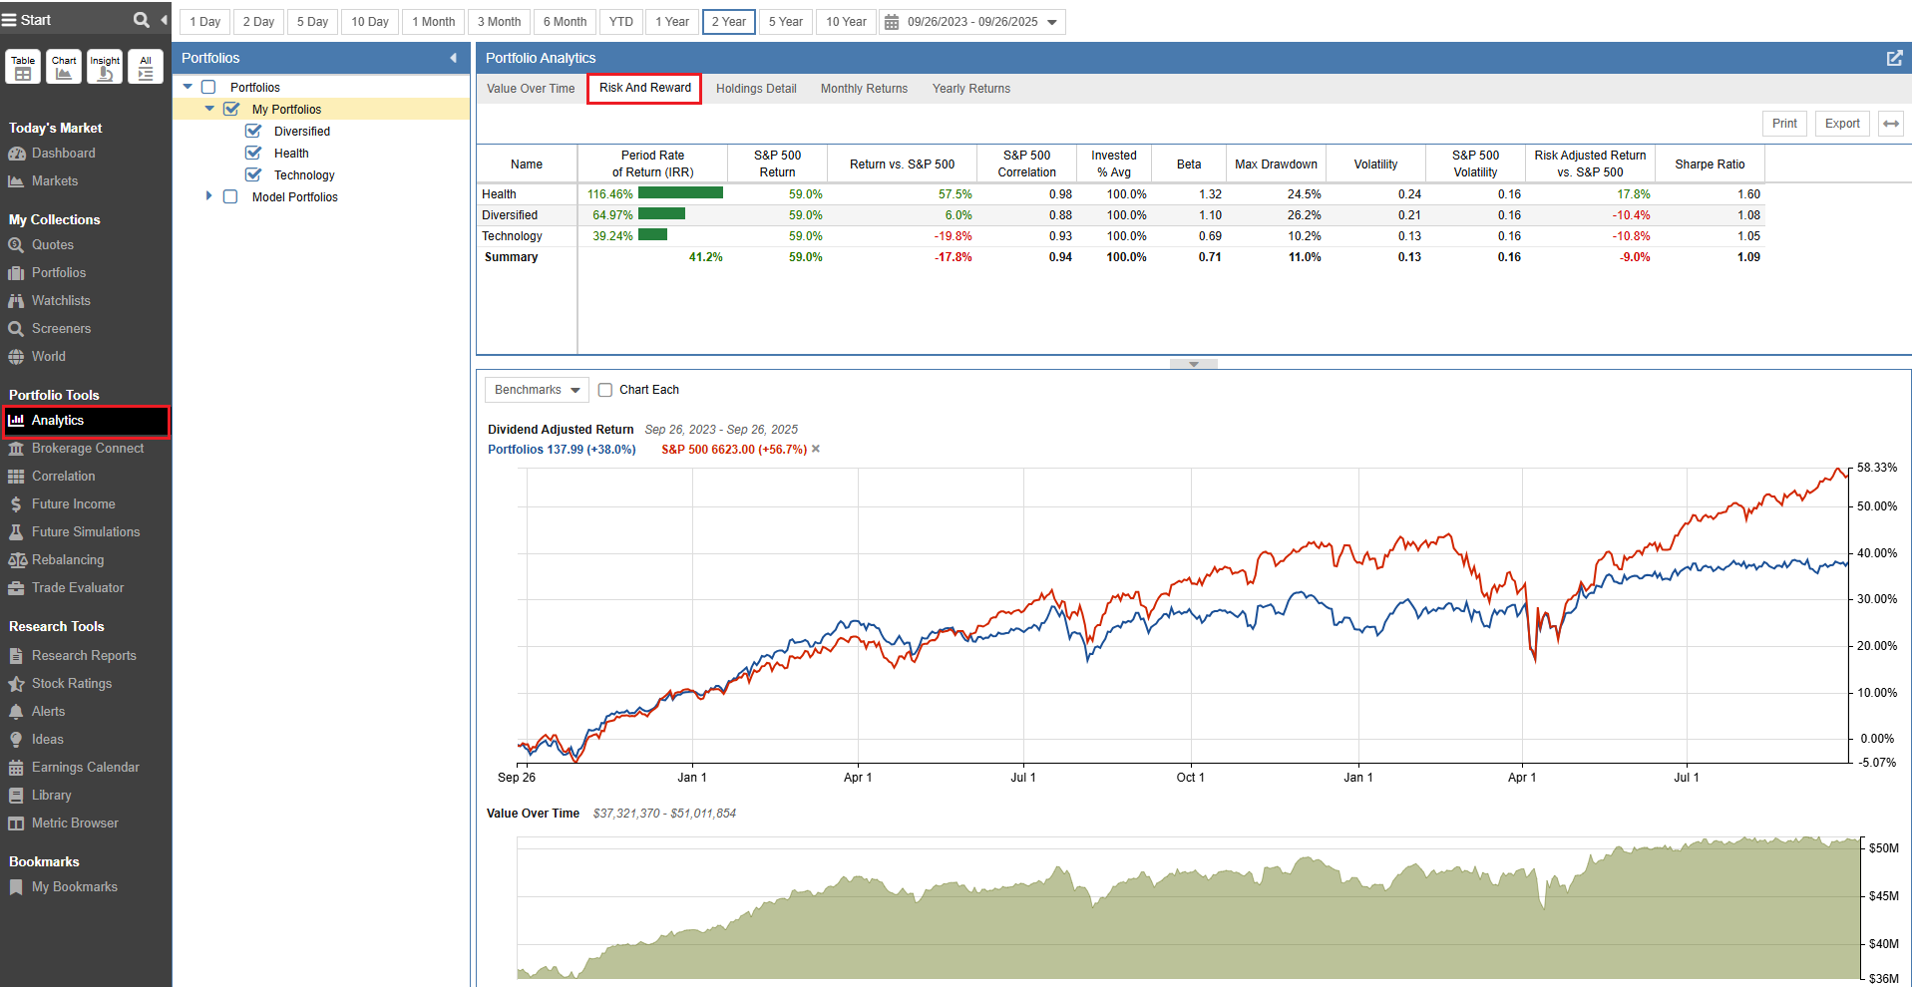Switch to the Monthly Returns tab

864,89
